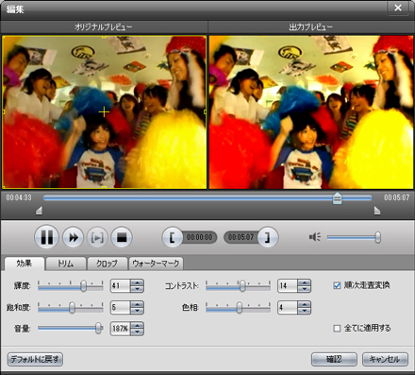Pause the video playback
This screenshot has width=415, height=375.
pos(46,237)
